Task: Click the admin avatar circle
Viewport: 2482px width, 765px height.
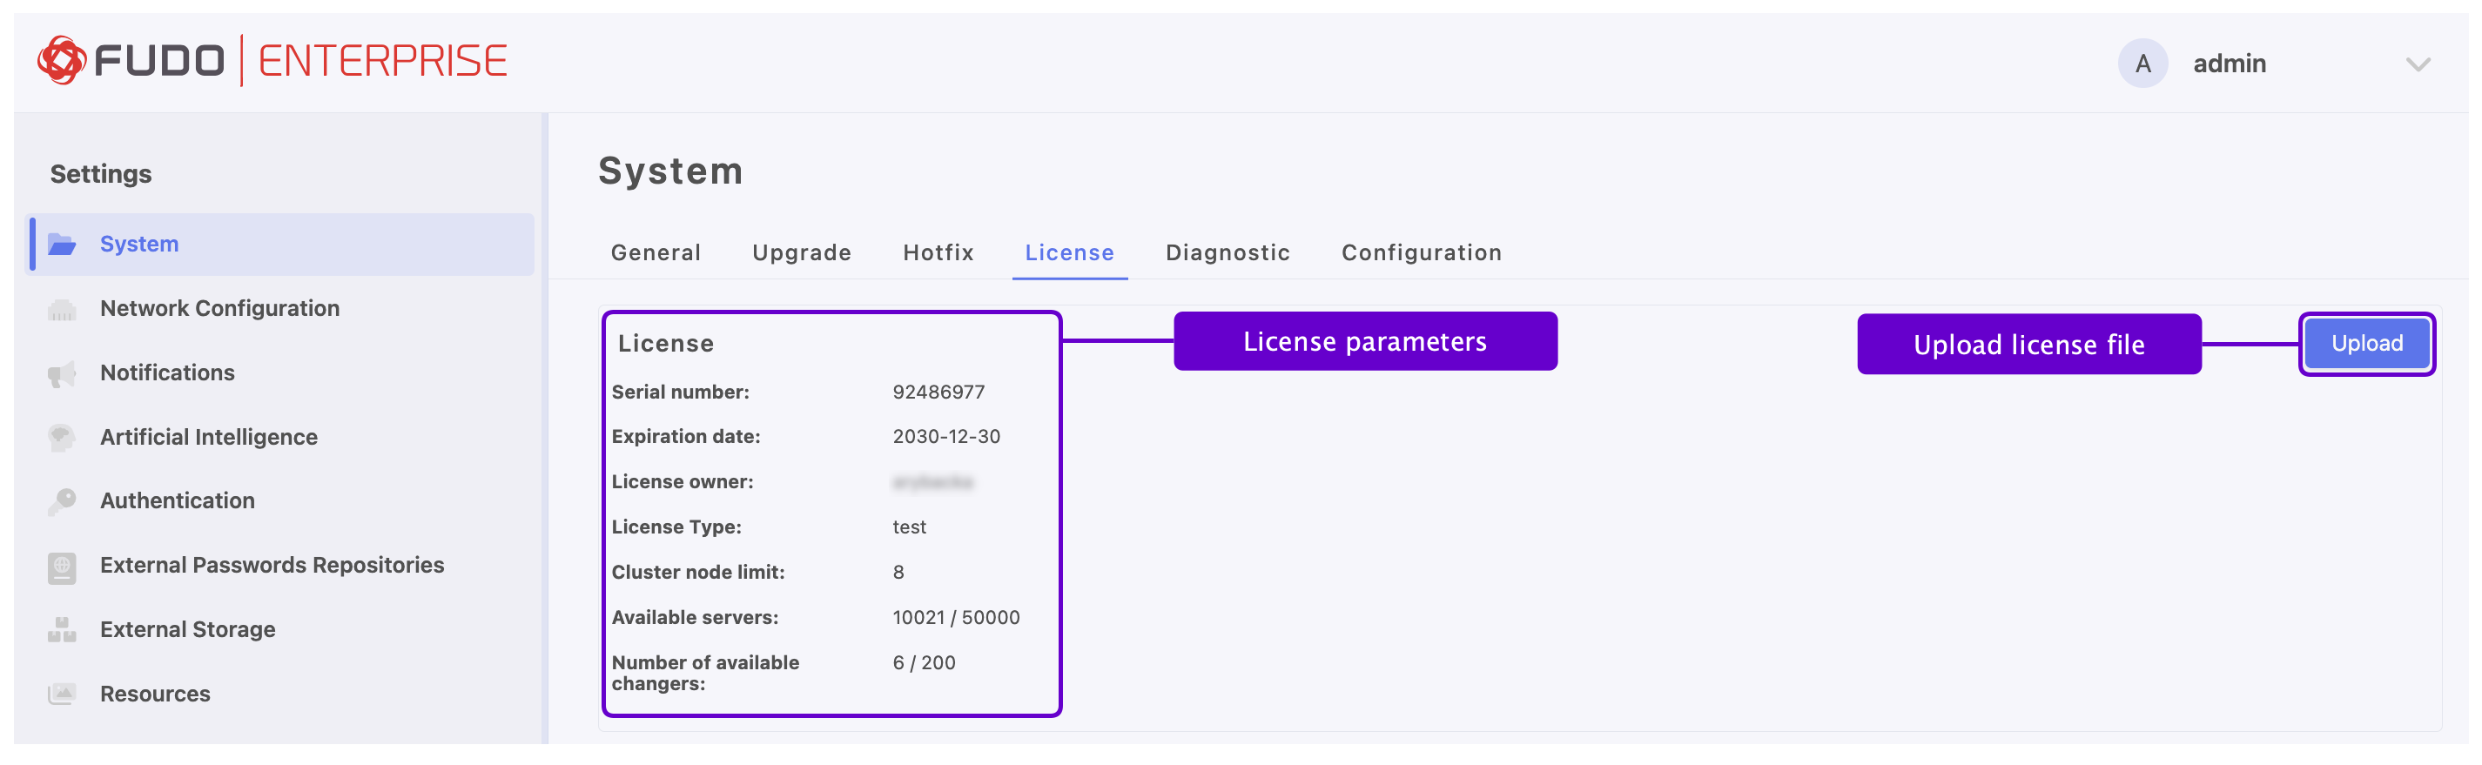Action: click(x=2142, y=64)
